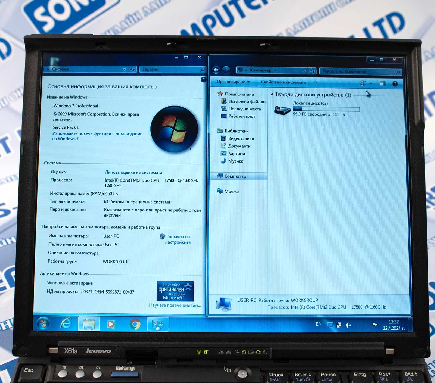Open the Organize menu dropdown
Image resolution: width=435 pixels, height=383 pixels.
[x=233, y=82]
